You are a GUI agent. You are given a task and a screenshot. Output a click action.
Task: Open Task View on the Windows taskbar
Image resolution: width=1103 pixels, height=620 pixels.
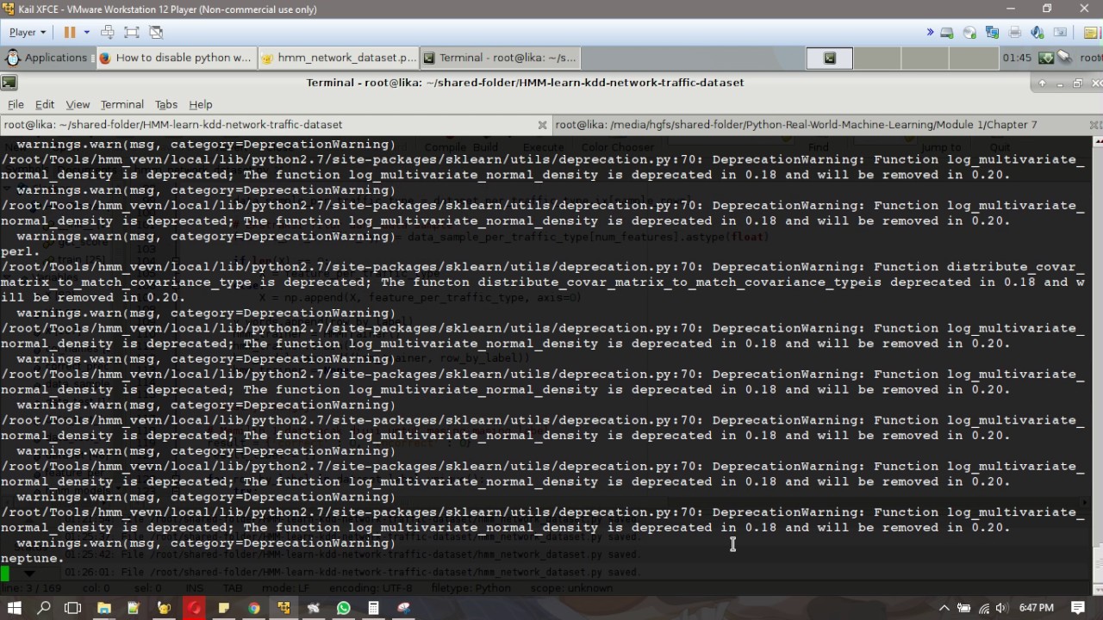73,608
